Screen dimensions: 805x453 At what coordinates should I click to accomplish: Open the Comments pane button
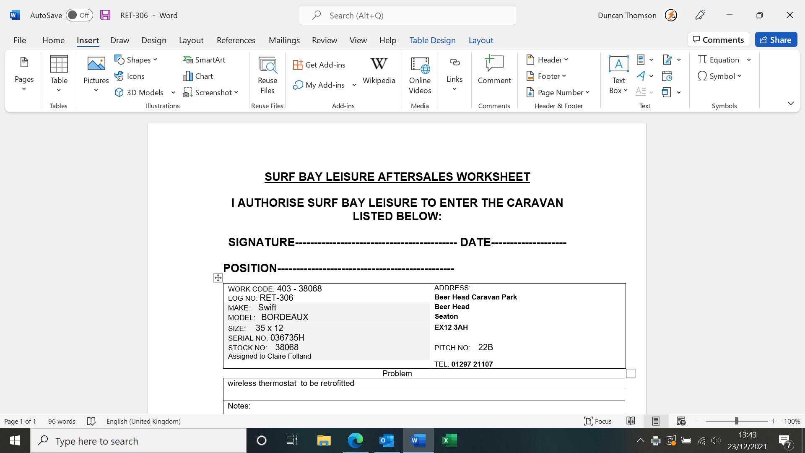pos(719,39)
